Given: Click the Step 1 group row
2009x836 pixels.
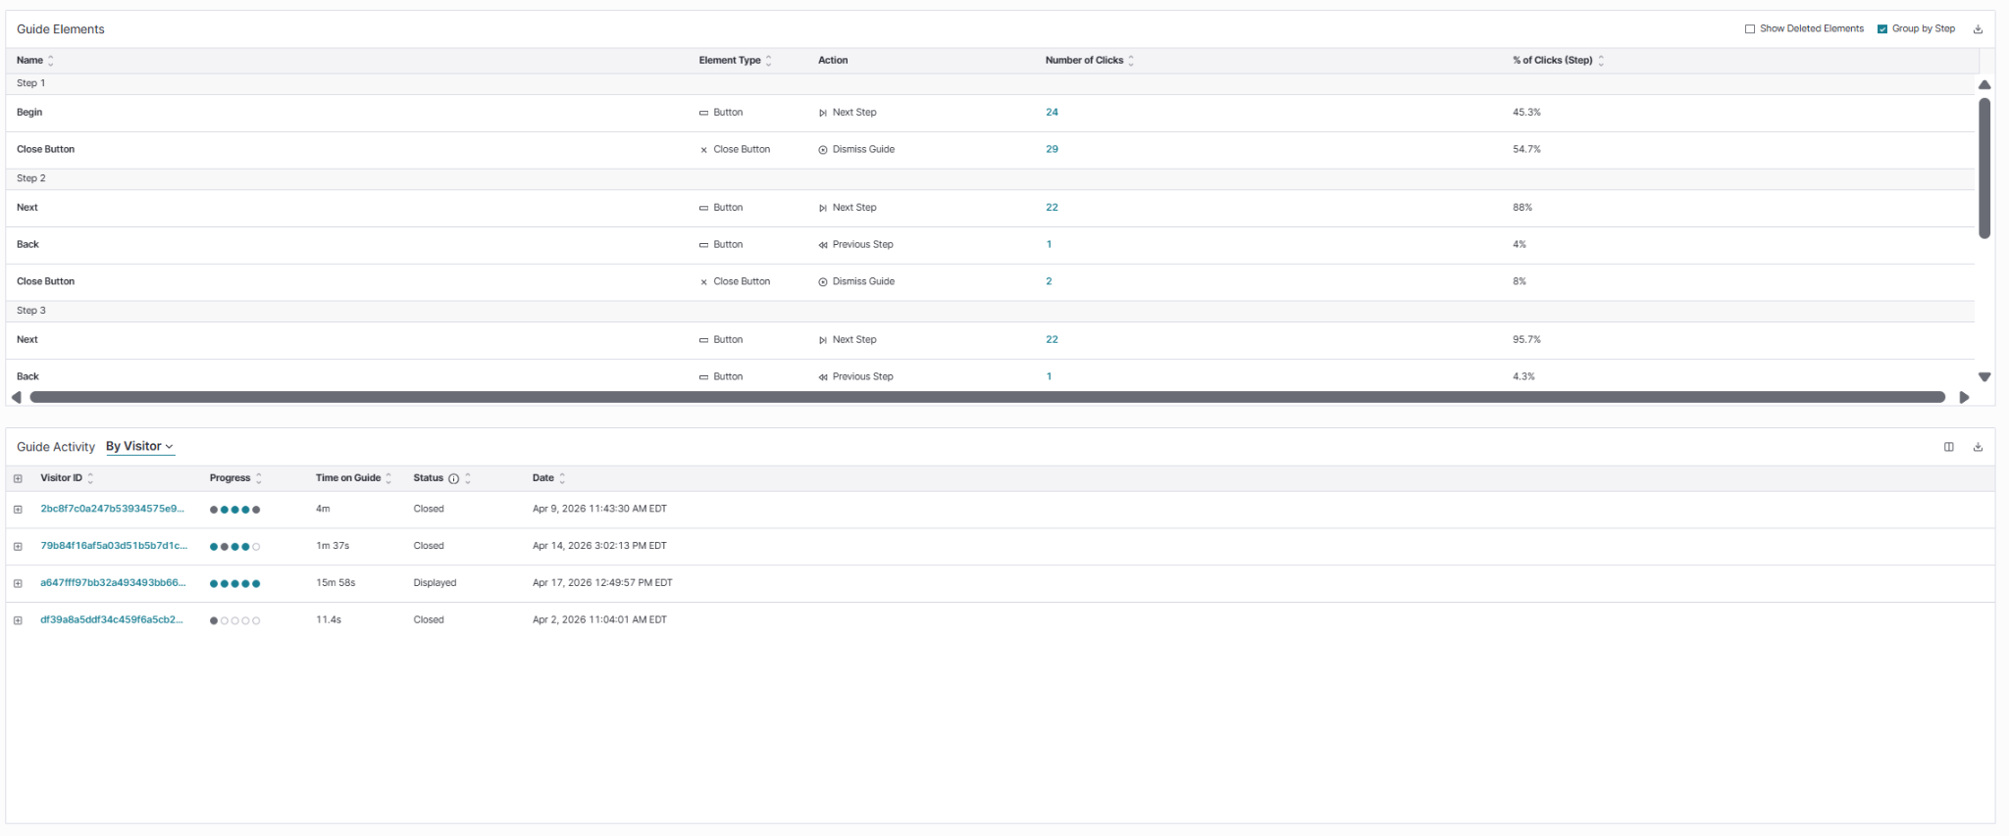Looking at the screenshot, I should (x=990, y=83).
